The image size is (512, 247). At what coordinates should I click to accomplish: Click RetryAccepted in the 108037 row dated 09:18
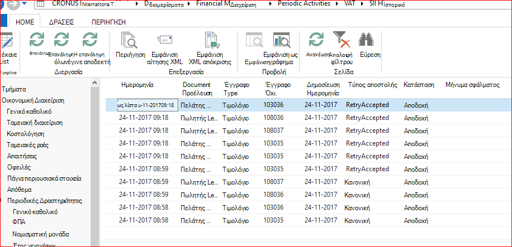click(367, 130)
